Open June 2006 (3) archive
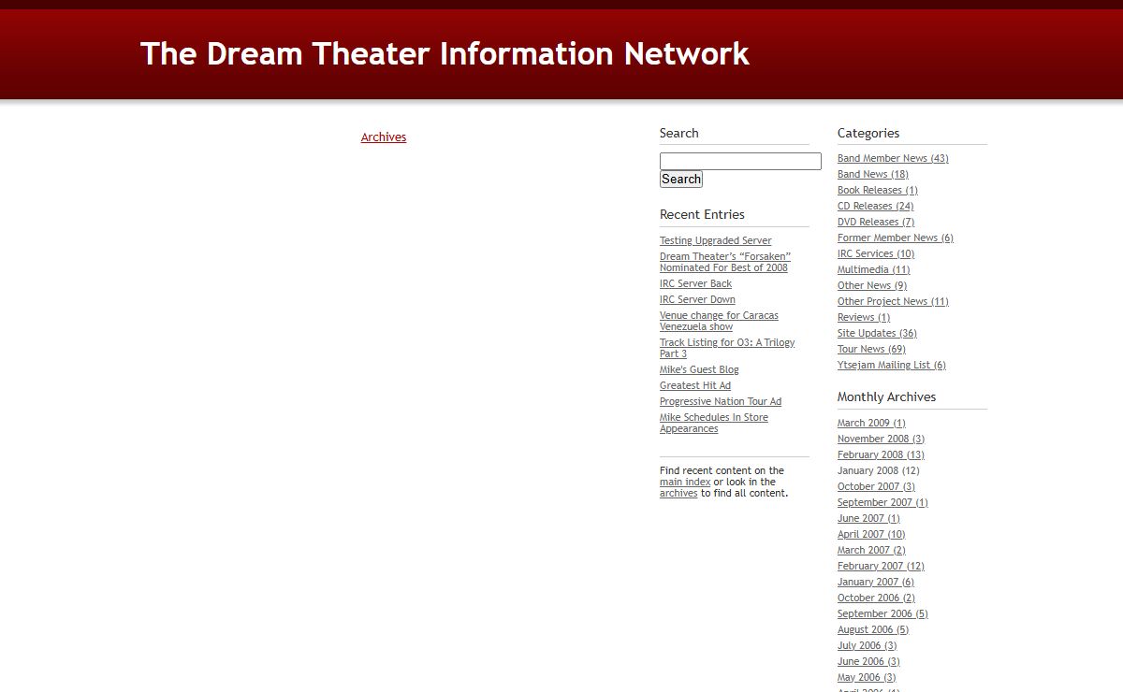The height and width of the screenshot is (692, 1123). pos(868,661)
